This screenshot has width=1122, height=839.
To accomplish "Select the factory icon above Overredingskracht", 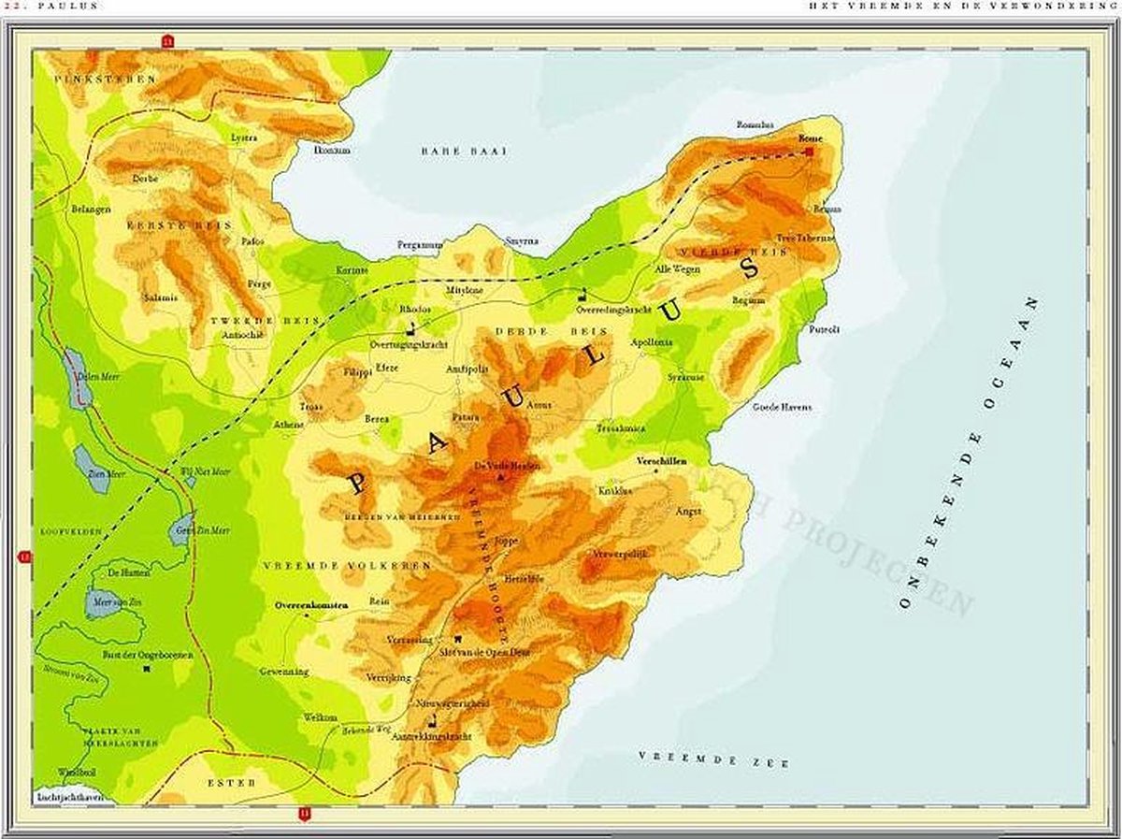I will pos(583,293).
